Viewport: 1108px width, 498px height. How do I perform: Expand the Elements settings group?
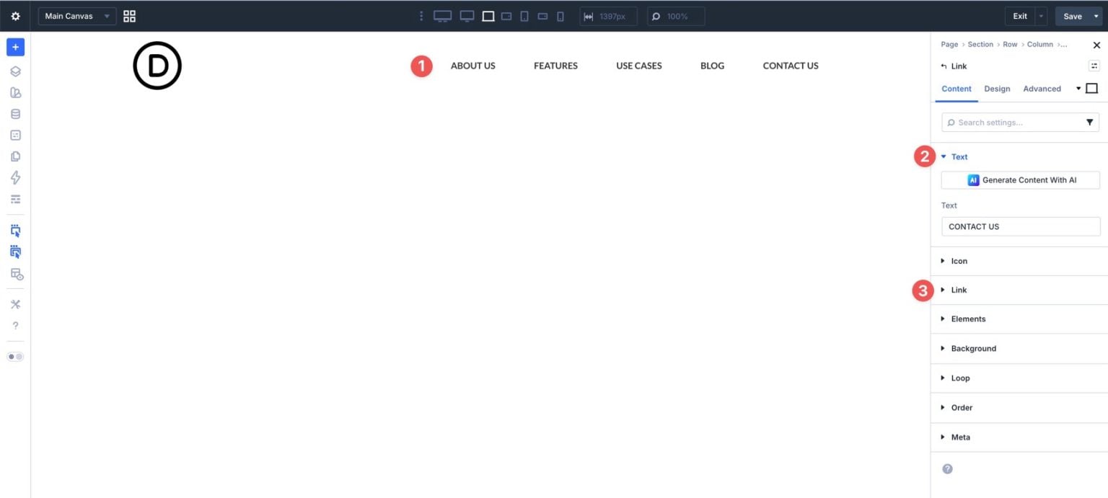tap(1019, 319)
